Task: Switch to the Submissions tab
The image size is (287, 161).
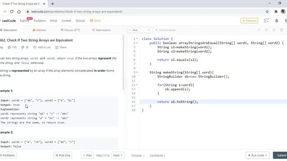Action: coord(101,30)
